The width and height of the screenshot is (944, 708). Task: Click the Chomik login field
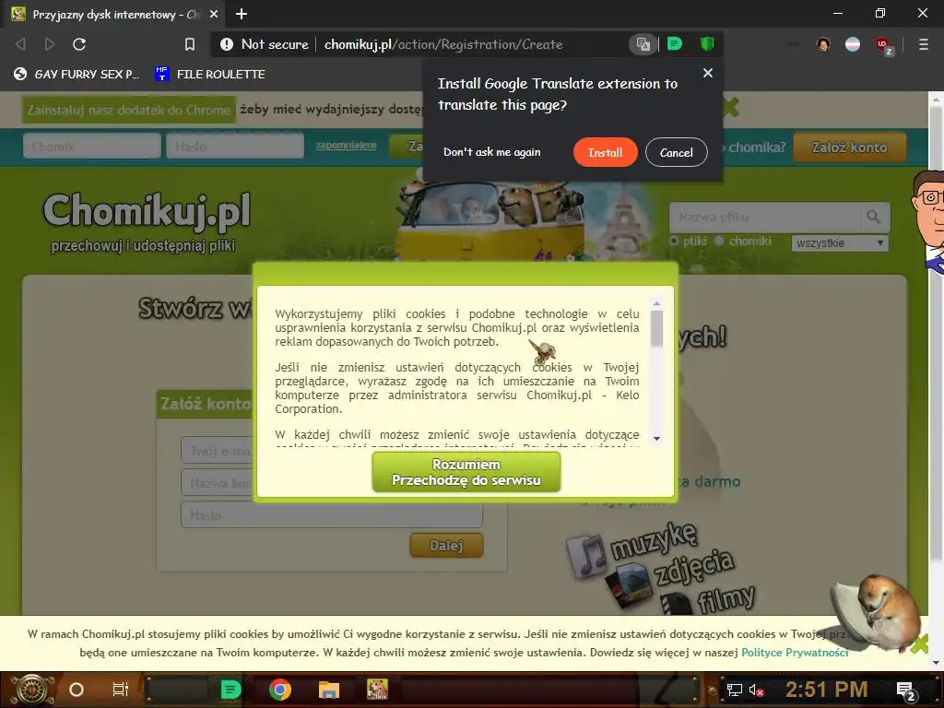pos(92,147)
